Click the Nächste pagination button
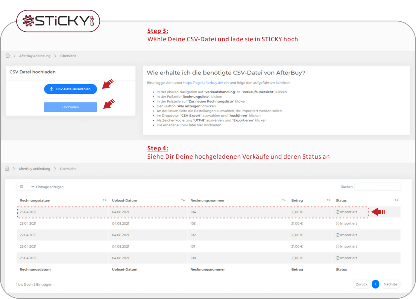The height and width of the screenshot is (299, 416). pyautogui.click(x=390, y=284)
